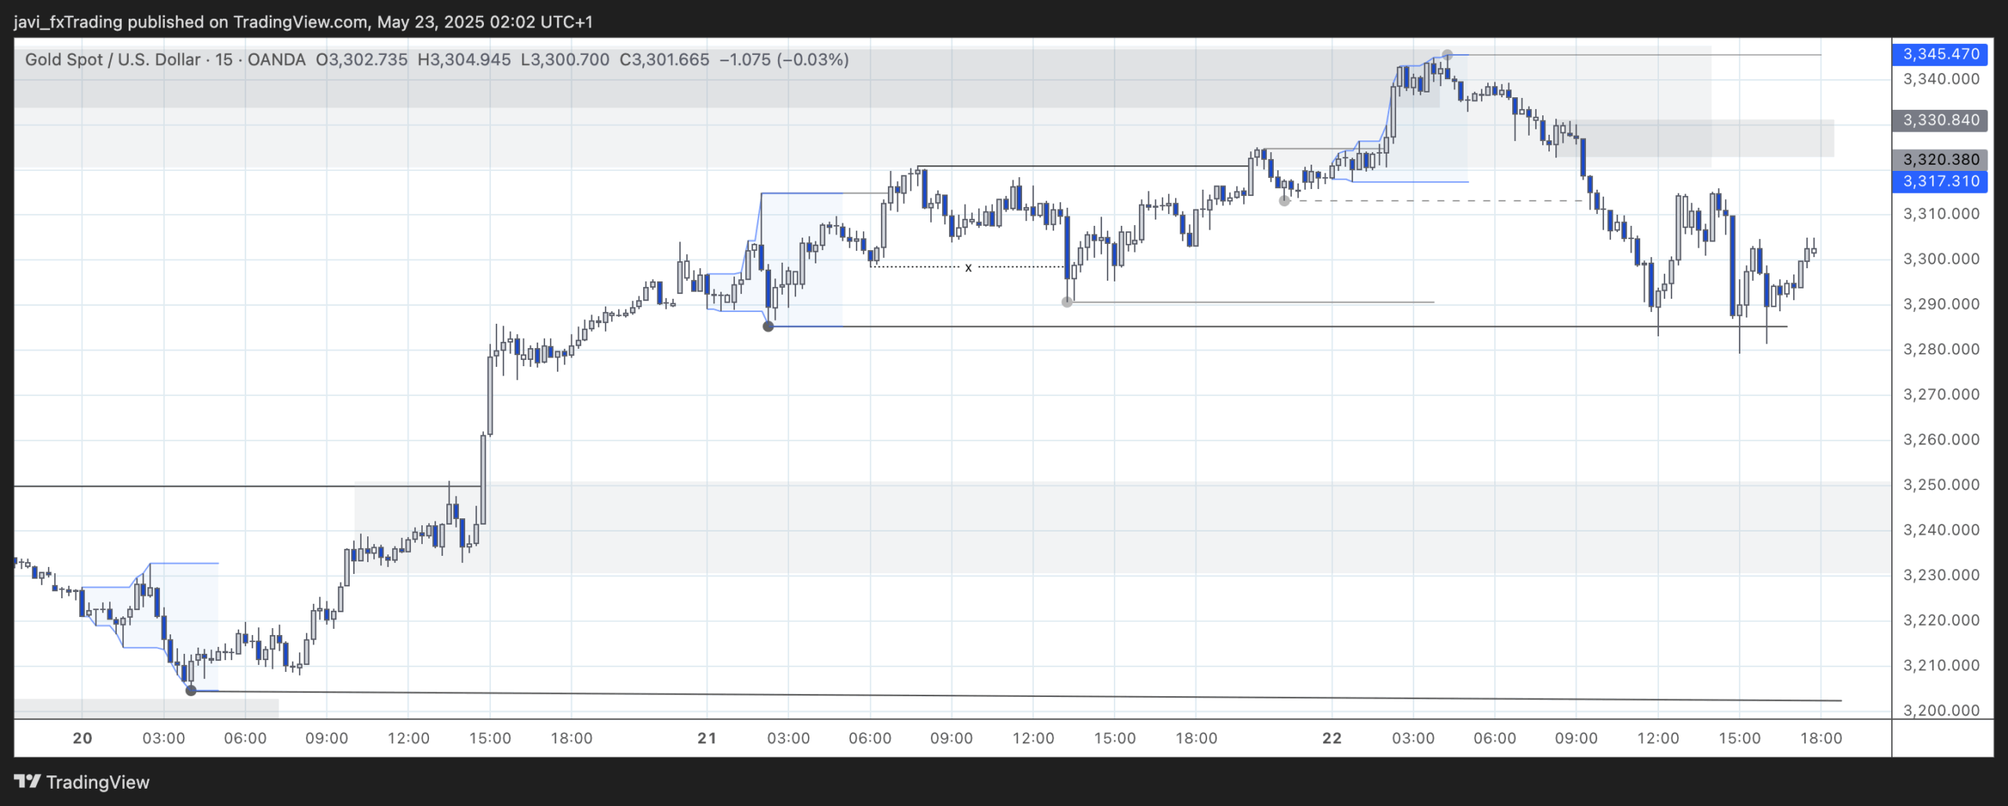This screenshot has height=806, width=2008.
Task: Click the dark swing-low marker dot on day 21
Action: tap(769, 326)
